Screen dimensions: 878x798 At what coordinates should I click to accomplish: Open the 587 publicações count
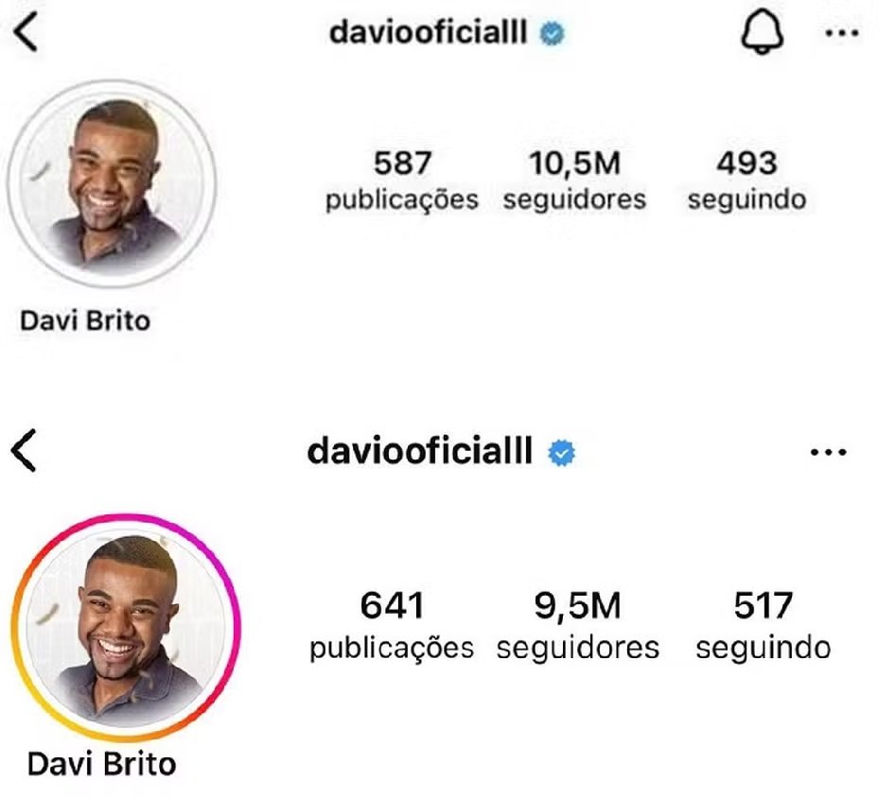402,181
